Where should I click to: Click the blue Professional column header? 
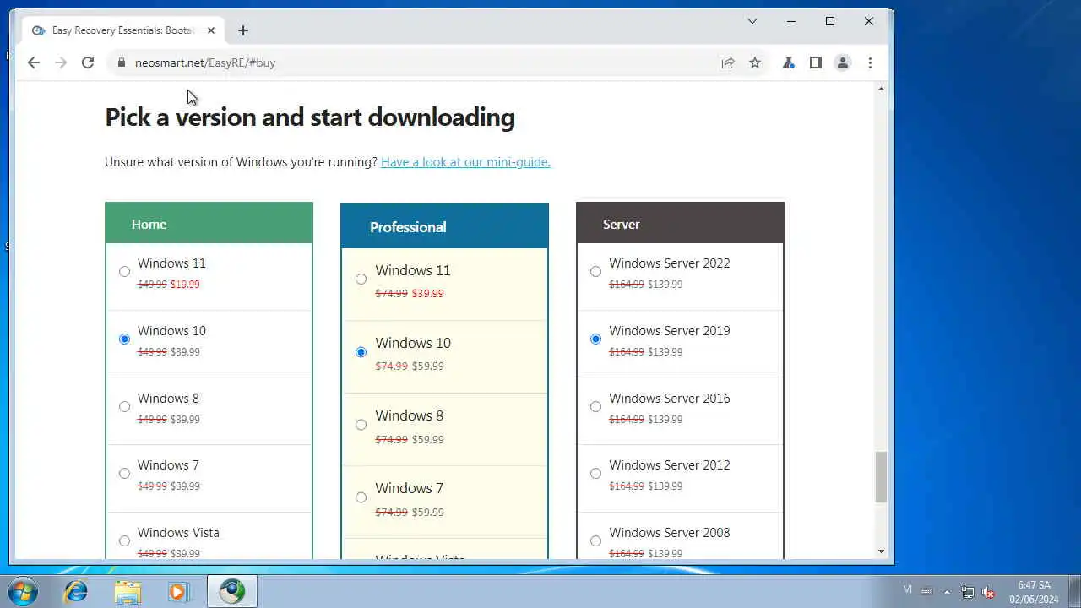pos(444,226)
